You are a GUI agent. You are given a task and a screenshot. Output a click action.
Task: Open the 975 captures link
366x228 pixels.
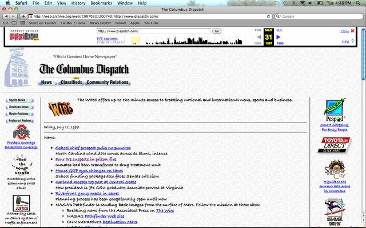click(x=107, y=38)
